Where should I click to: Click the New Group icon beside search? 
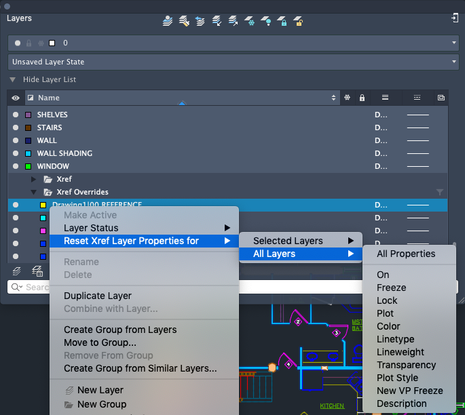(x=37, y=271)
